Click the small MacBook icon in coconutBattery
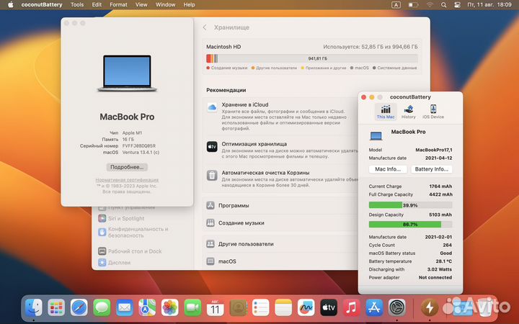This screenshot has height=324, width=519. (x=376, y=135)
